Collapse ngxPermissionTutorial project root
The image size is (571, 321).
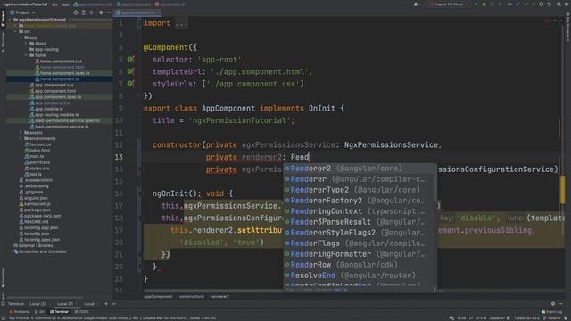click(10, 20)
